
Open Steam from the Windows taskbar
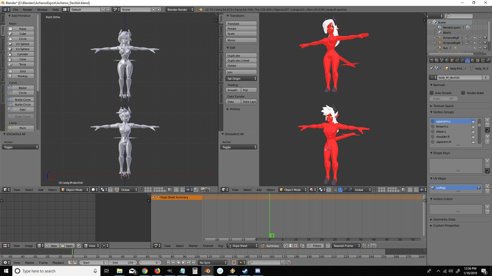(x=245, y=271)
